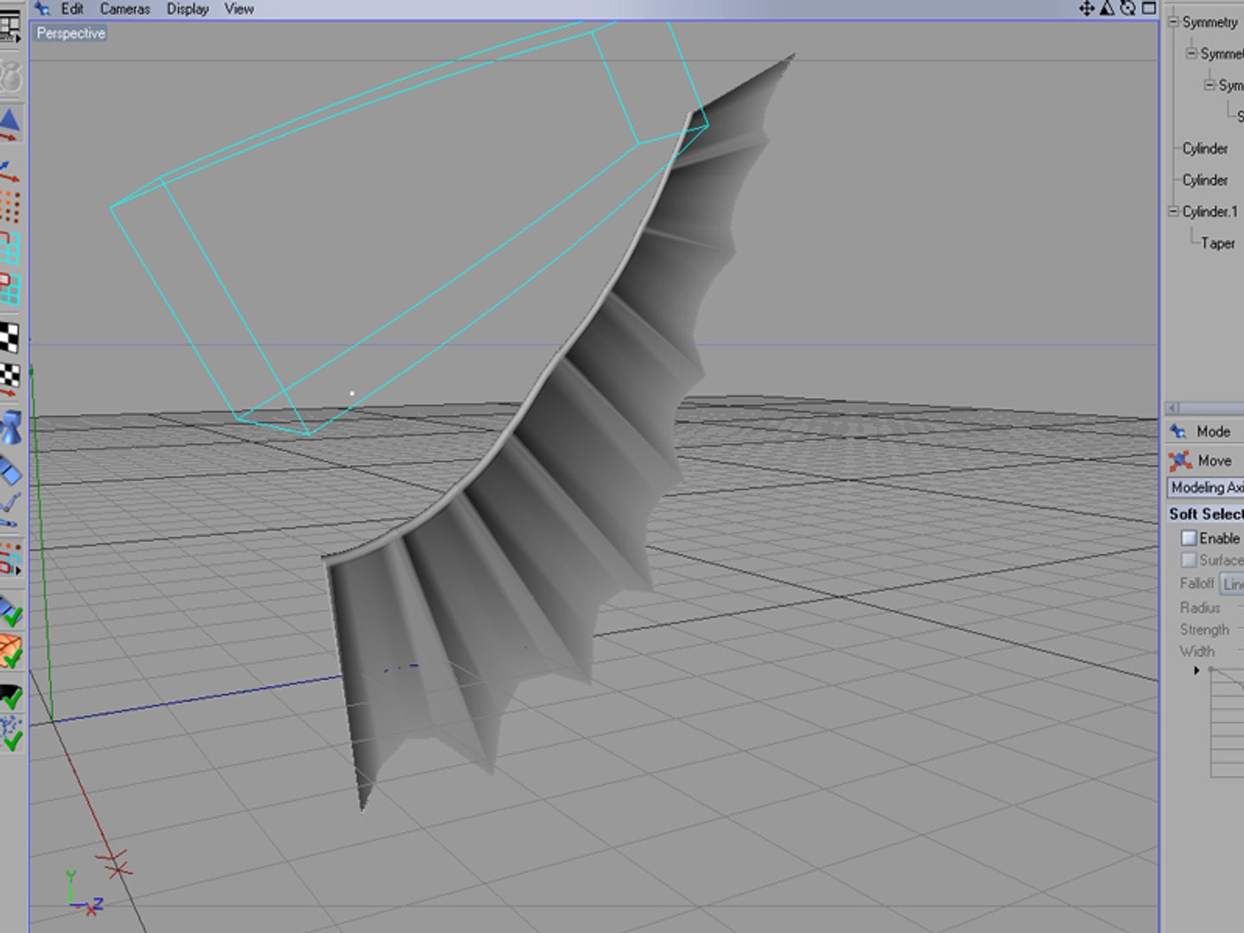This screenshot has height=933, width=1244.
Task: Click the Move tool icon in attributes
Action: click(1180, 460)
